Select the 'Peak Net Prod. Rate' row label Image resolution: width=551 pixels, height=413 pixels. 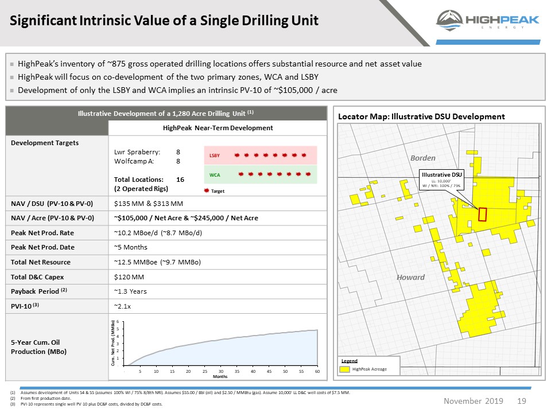[42, 233]
